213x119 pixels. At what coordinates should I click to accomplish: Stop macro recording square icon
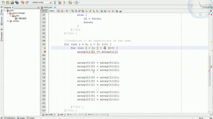coord(112,11)
